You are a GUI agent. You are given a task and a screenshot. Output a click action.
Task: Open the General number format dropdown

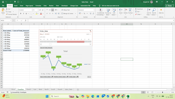tap(94, 10)
